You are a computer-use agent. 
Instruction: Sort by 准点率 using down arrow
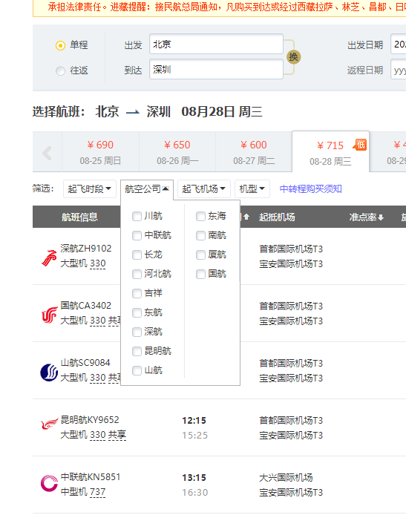coord(381,217)
